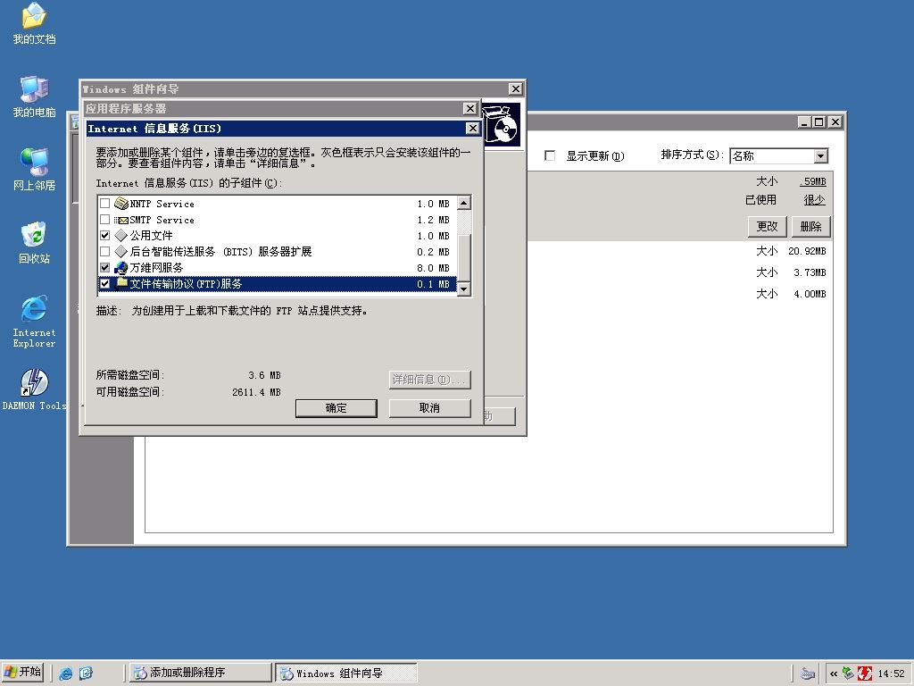Viewport: 914px width, 686px height.
Task: Uncheck the 万维网服务 checkbox
Action: point(105,268)
